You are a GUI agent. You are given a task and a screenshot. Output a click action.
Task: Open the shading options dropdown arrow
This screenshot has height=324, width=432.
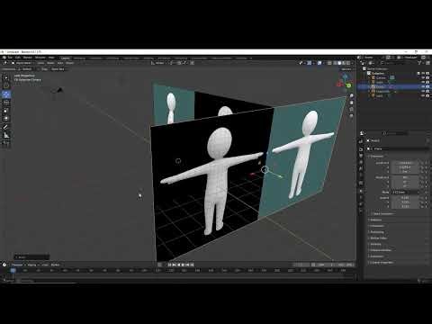pos(353,63)
